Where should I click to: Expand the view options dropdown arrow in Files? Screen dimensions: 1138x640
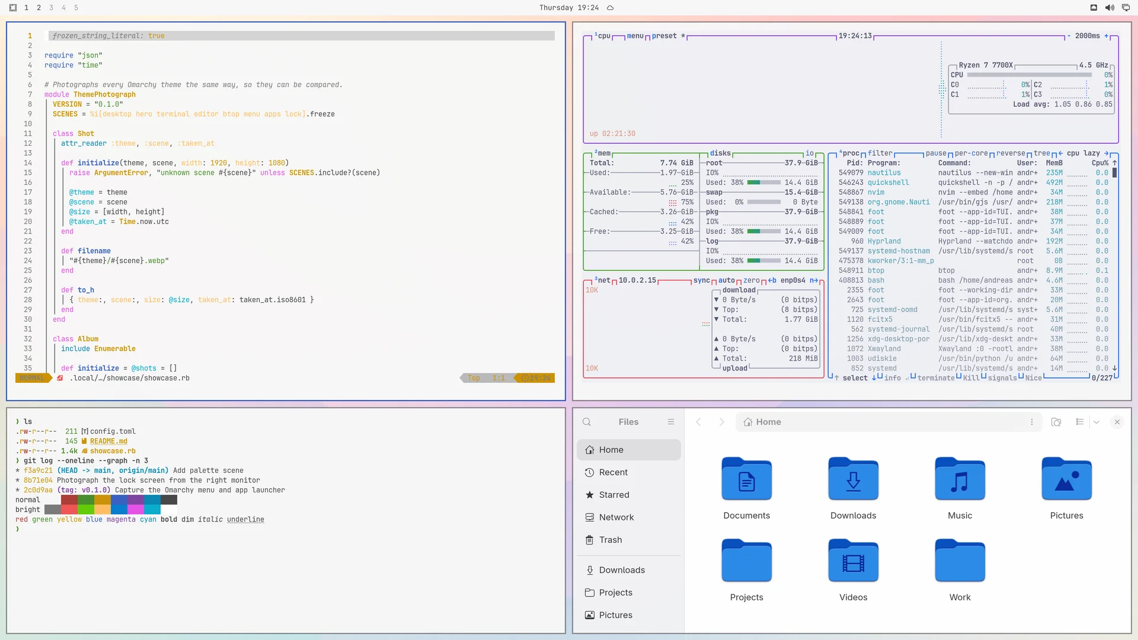pos(1097,422)
